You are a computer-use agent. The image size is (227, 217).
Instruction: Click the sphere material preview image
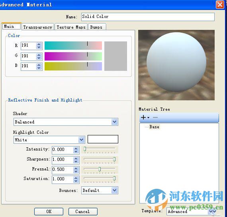(176, 65)
